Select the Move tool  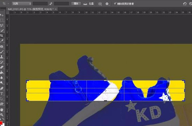tap(2, 15)
